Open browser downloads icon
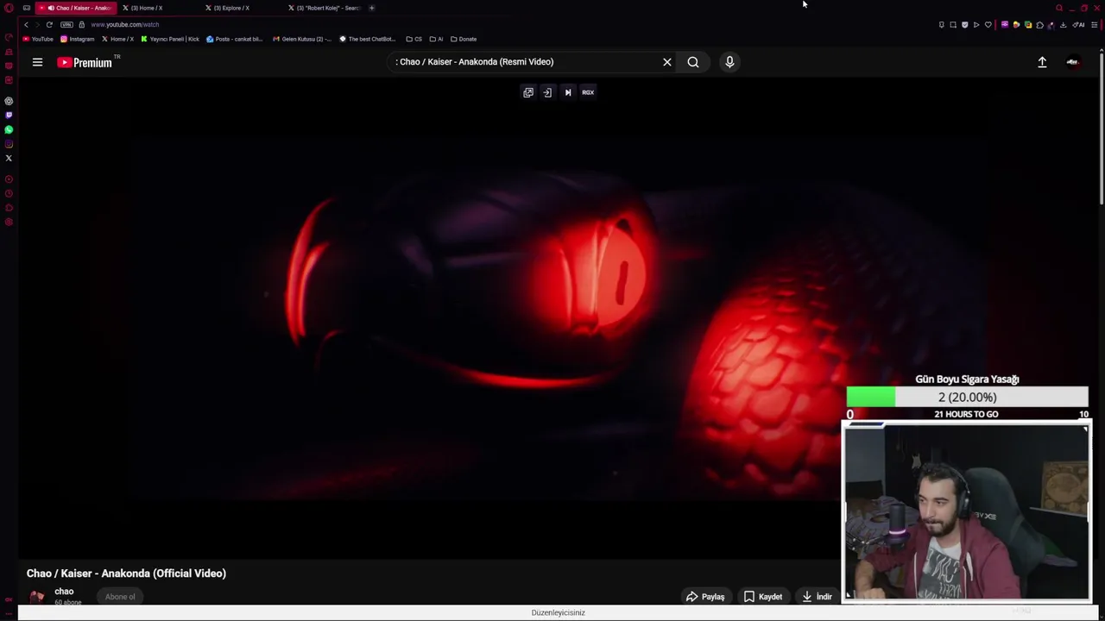This screenshot has width=1105, height=621. (x=1063, y=25)
